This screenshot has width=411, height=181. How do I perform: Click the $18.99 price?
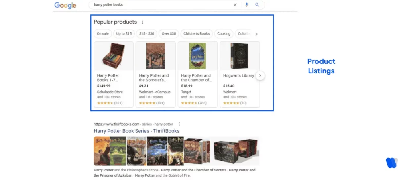click(x=187, y=86)
